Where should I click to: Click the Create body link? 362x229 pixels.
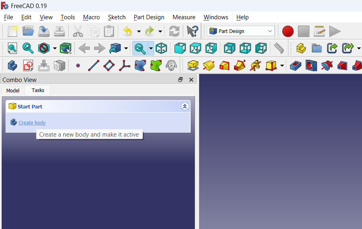(x=32, y=123)
